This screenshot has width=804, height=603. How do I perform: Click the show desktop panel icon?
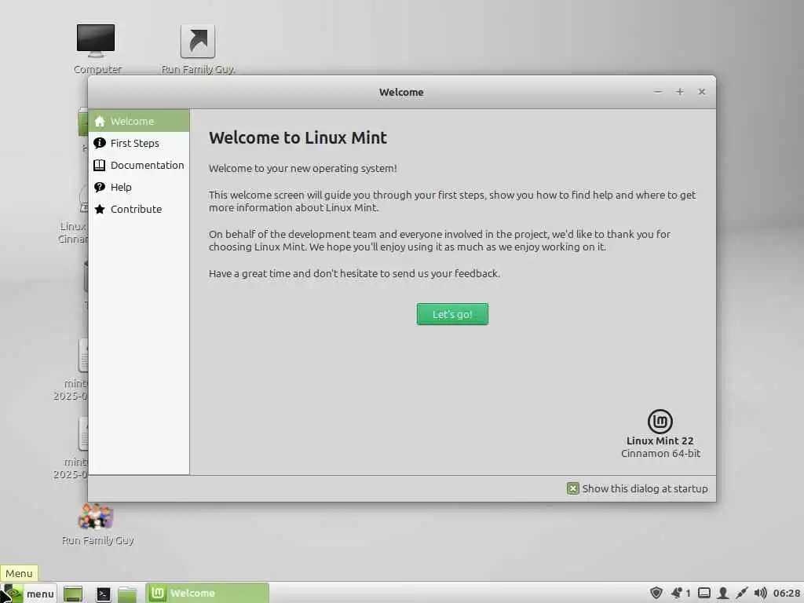click(73, 594)
